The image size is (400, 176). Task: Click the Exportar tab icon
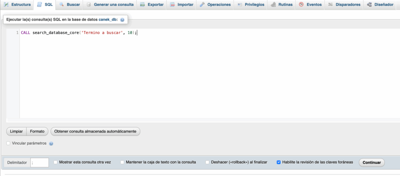[x=143, y=5]
